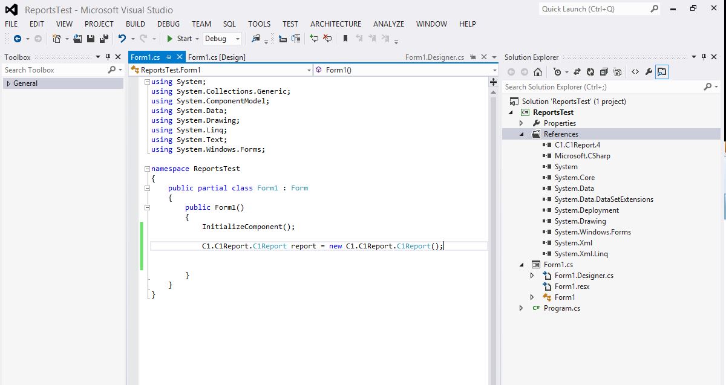Collapse the using directives code region
Viewport: 726px width, 385px height.
148,82
